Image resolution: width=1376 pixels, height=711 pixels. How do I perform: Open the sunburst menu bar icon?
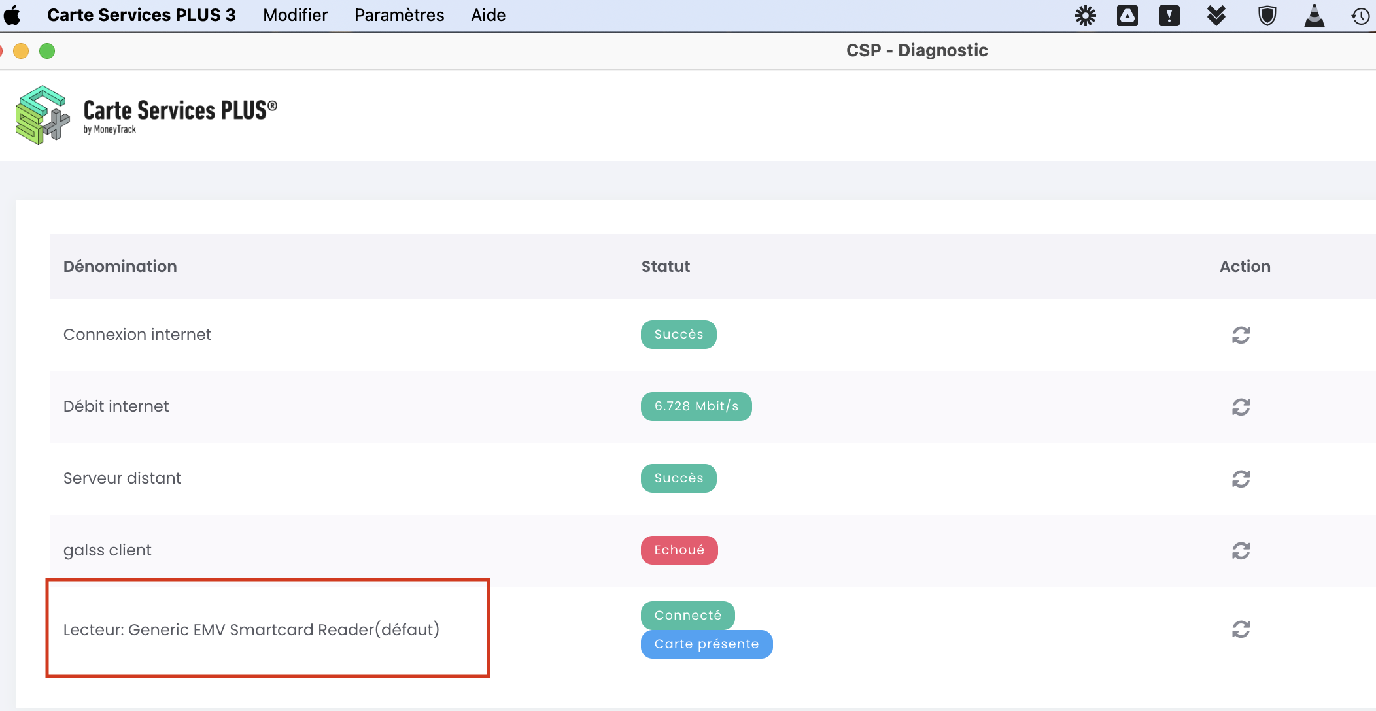pos(1085,15)
